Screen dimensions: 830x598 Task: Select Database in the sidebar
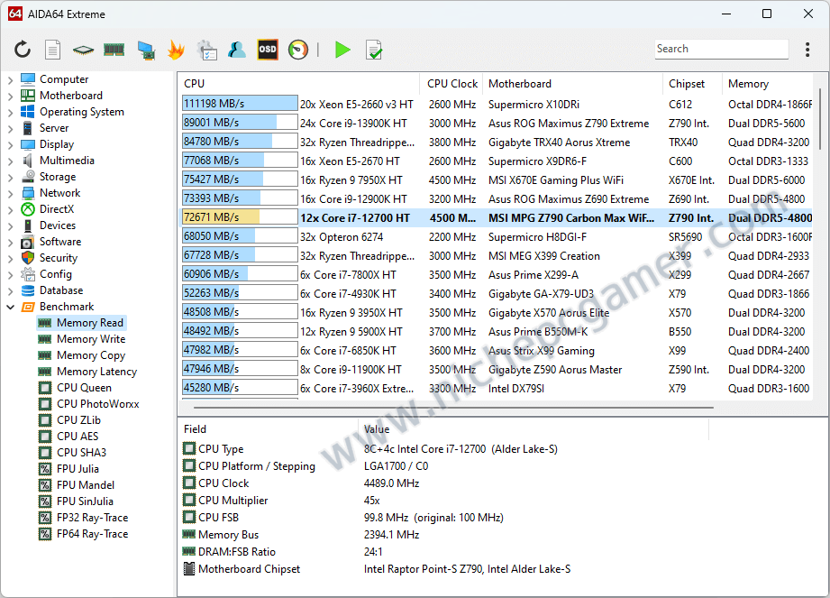point(61,290)
